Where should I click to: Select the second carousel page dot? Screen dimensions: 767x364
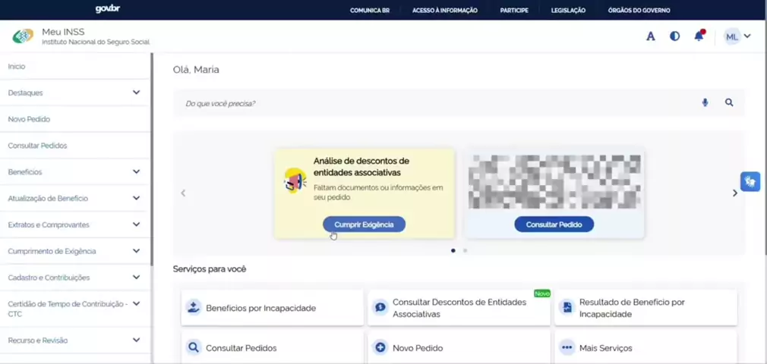pyautogui.click(x=465, y=250)
